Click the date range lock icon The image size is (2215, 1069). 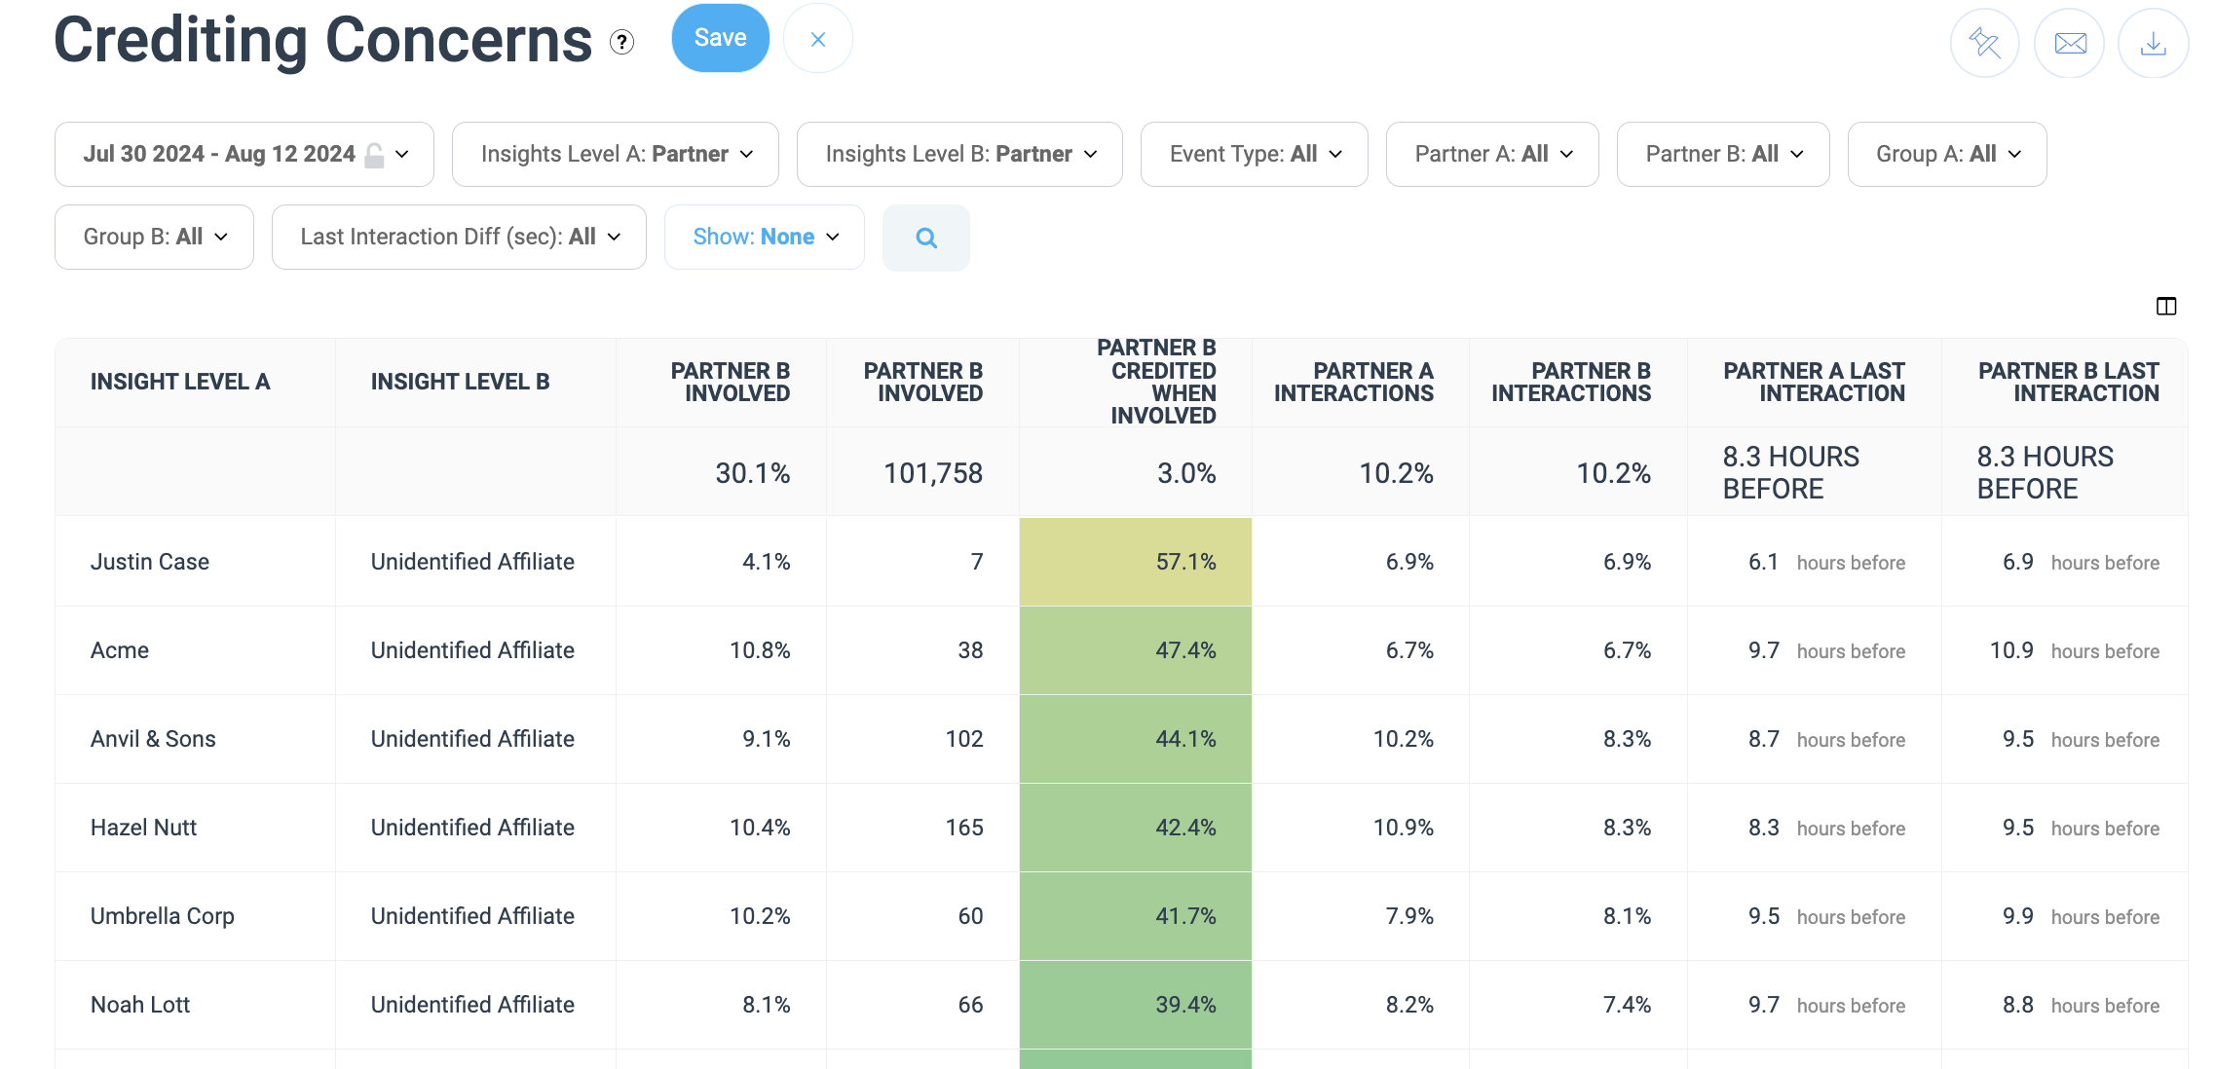(x=374, y=155)
